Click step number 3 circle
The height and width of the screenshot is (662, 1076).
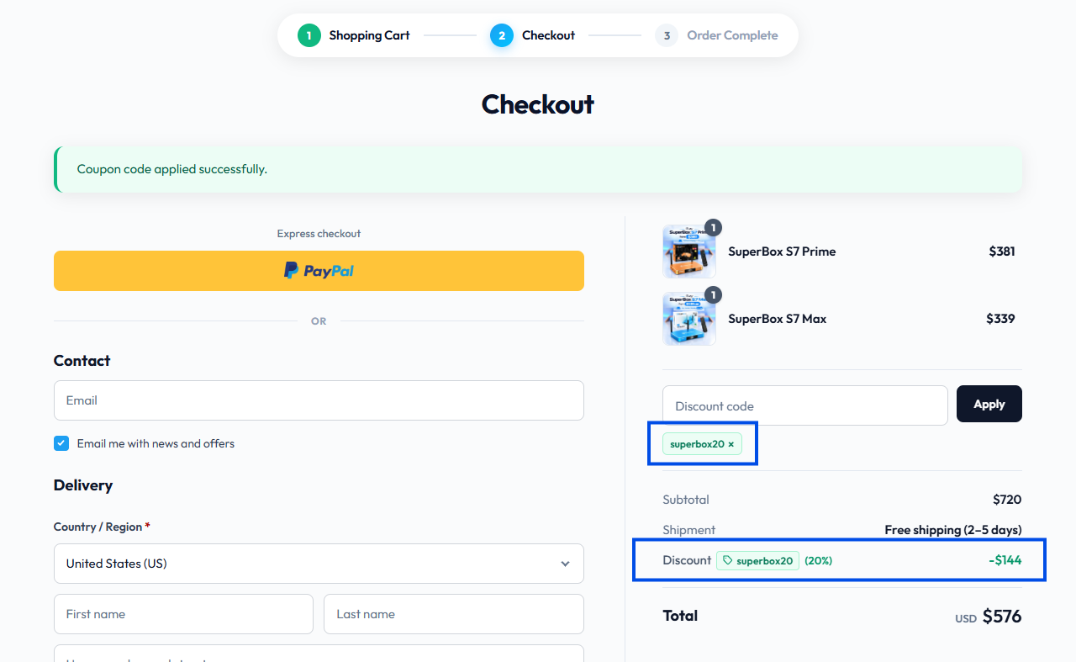(667, 35)
